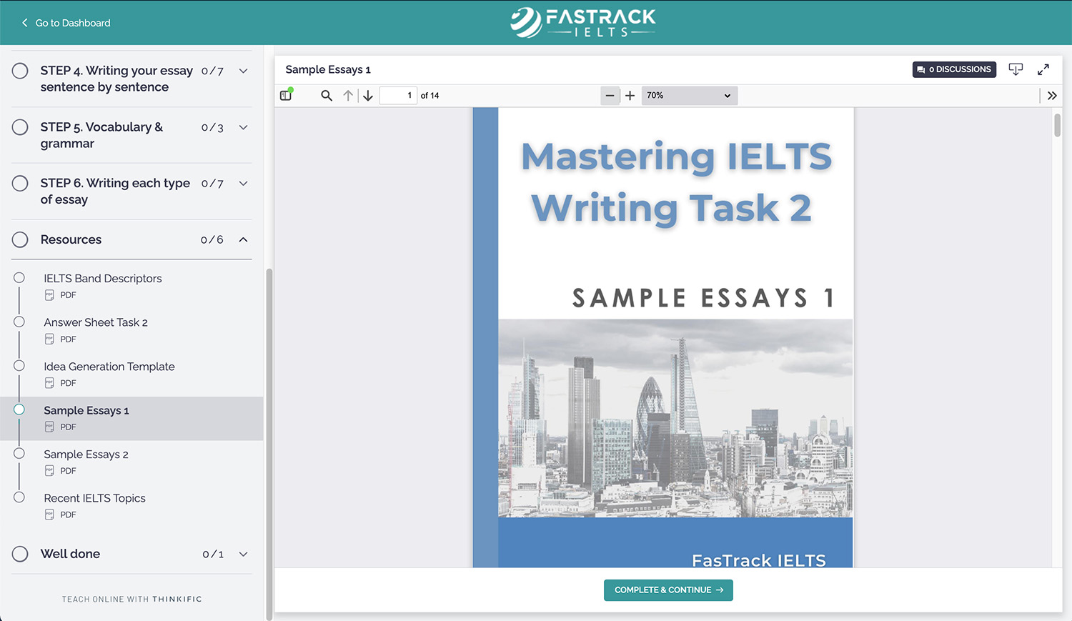Go to previous PDF page arrow
1072x621 pixels.
click(348, 95)
